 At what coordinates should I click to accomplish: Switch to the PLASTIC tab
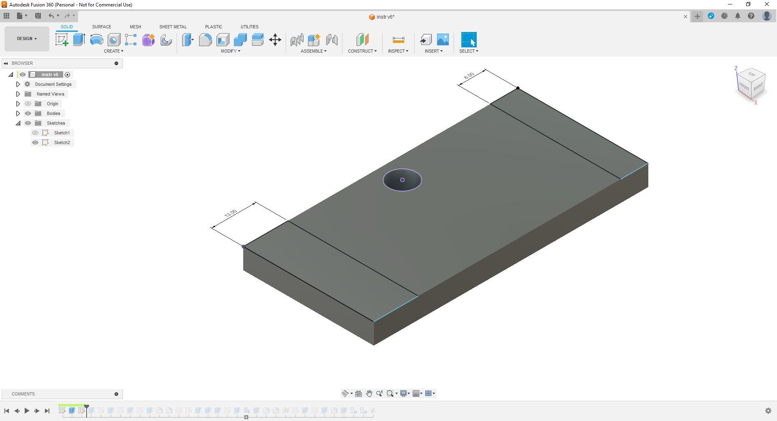click(213, 27)
